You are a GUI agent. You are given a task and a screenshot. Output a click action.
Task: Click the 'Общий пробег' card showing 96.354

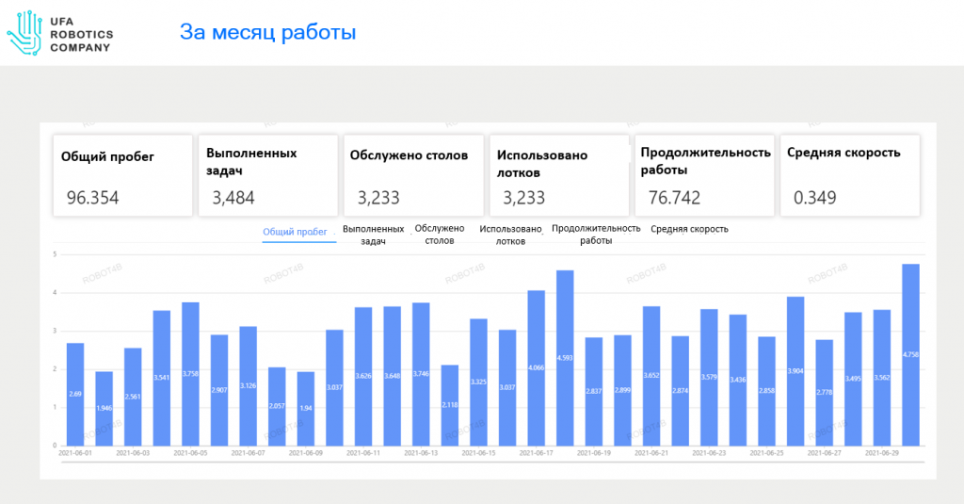(123, 176)
